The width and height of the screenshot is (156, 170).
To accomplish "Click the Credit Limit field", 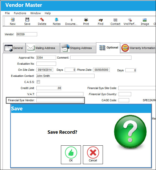I will coord(49,88).
